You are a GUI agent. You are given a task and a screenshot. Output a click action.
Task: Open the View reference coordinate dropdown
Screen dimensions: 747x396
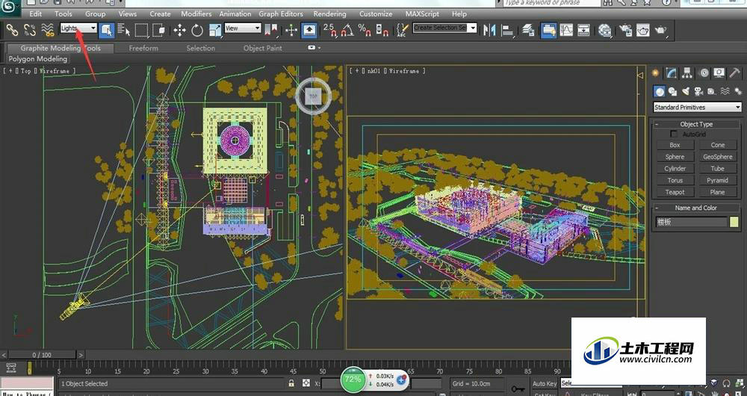tap(243, 28)
